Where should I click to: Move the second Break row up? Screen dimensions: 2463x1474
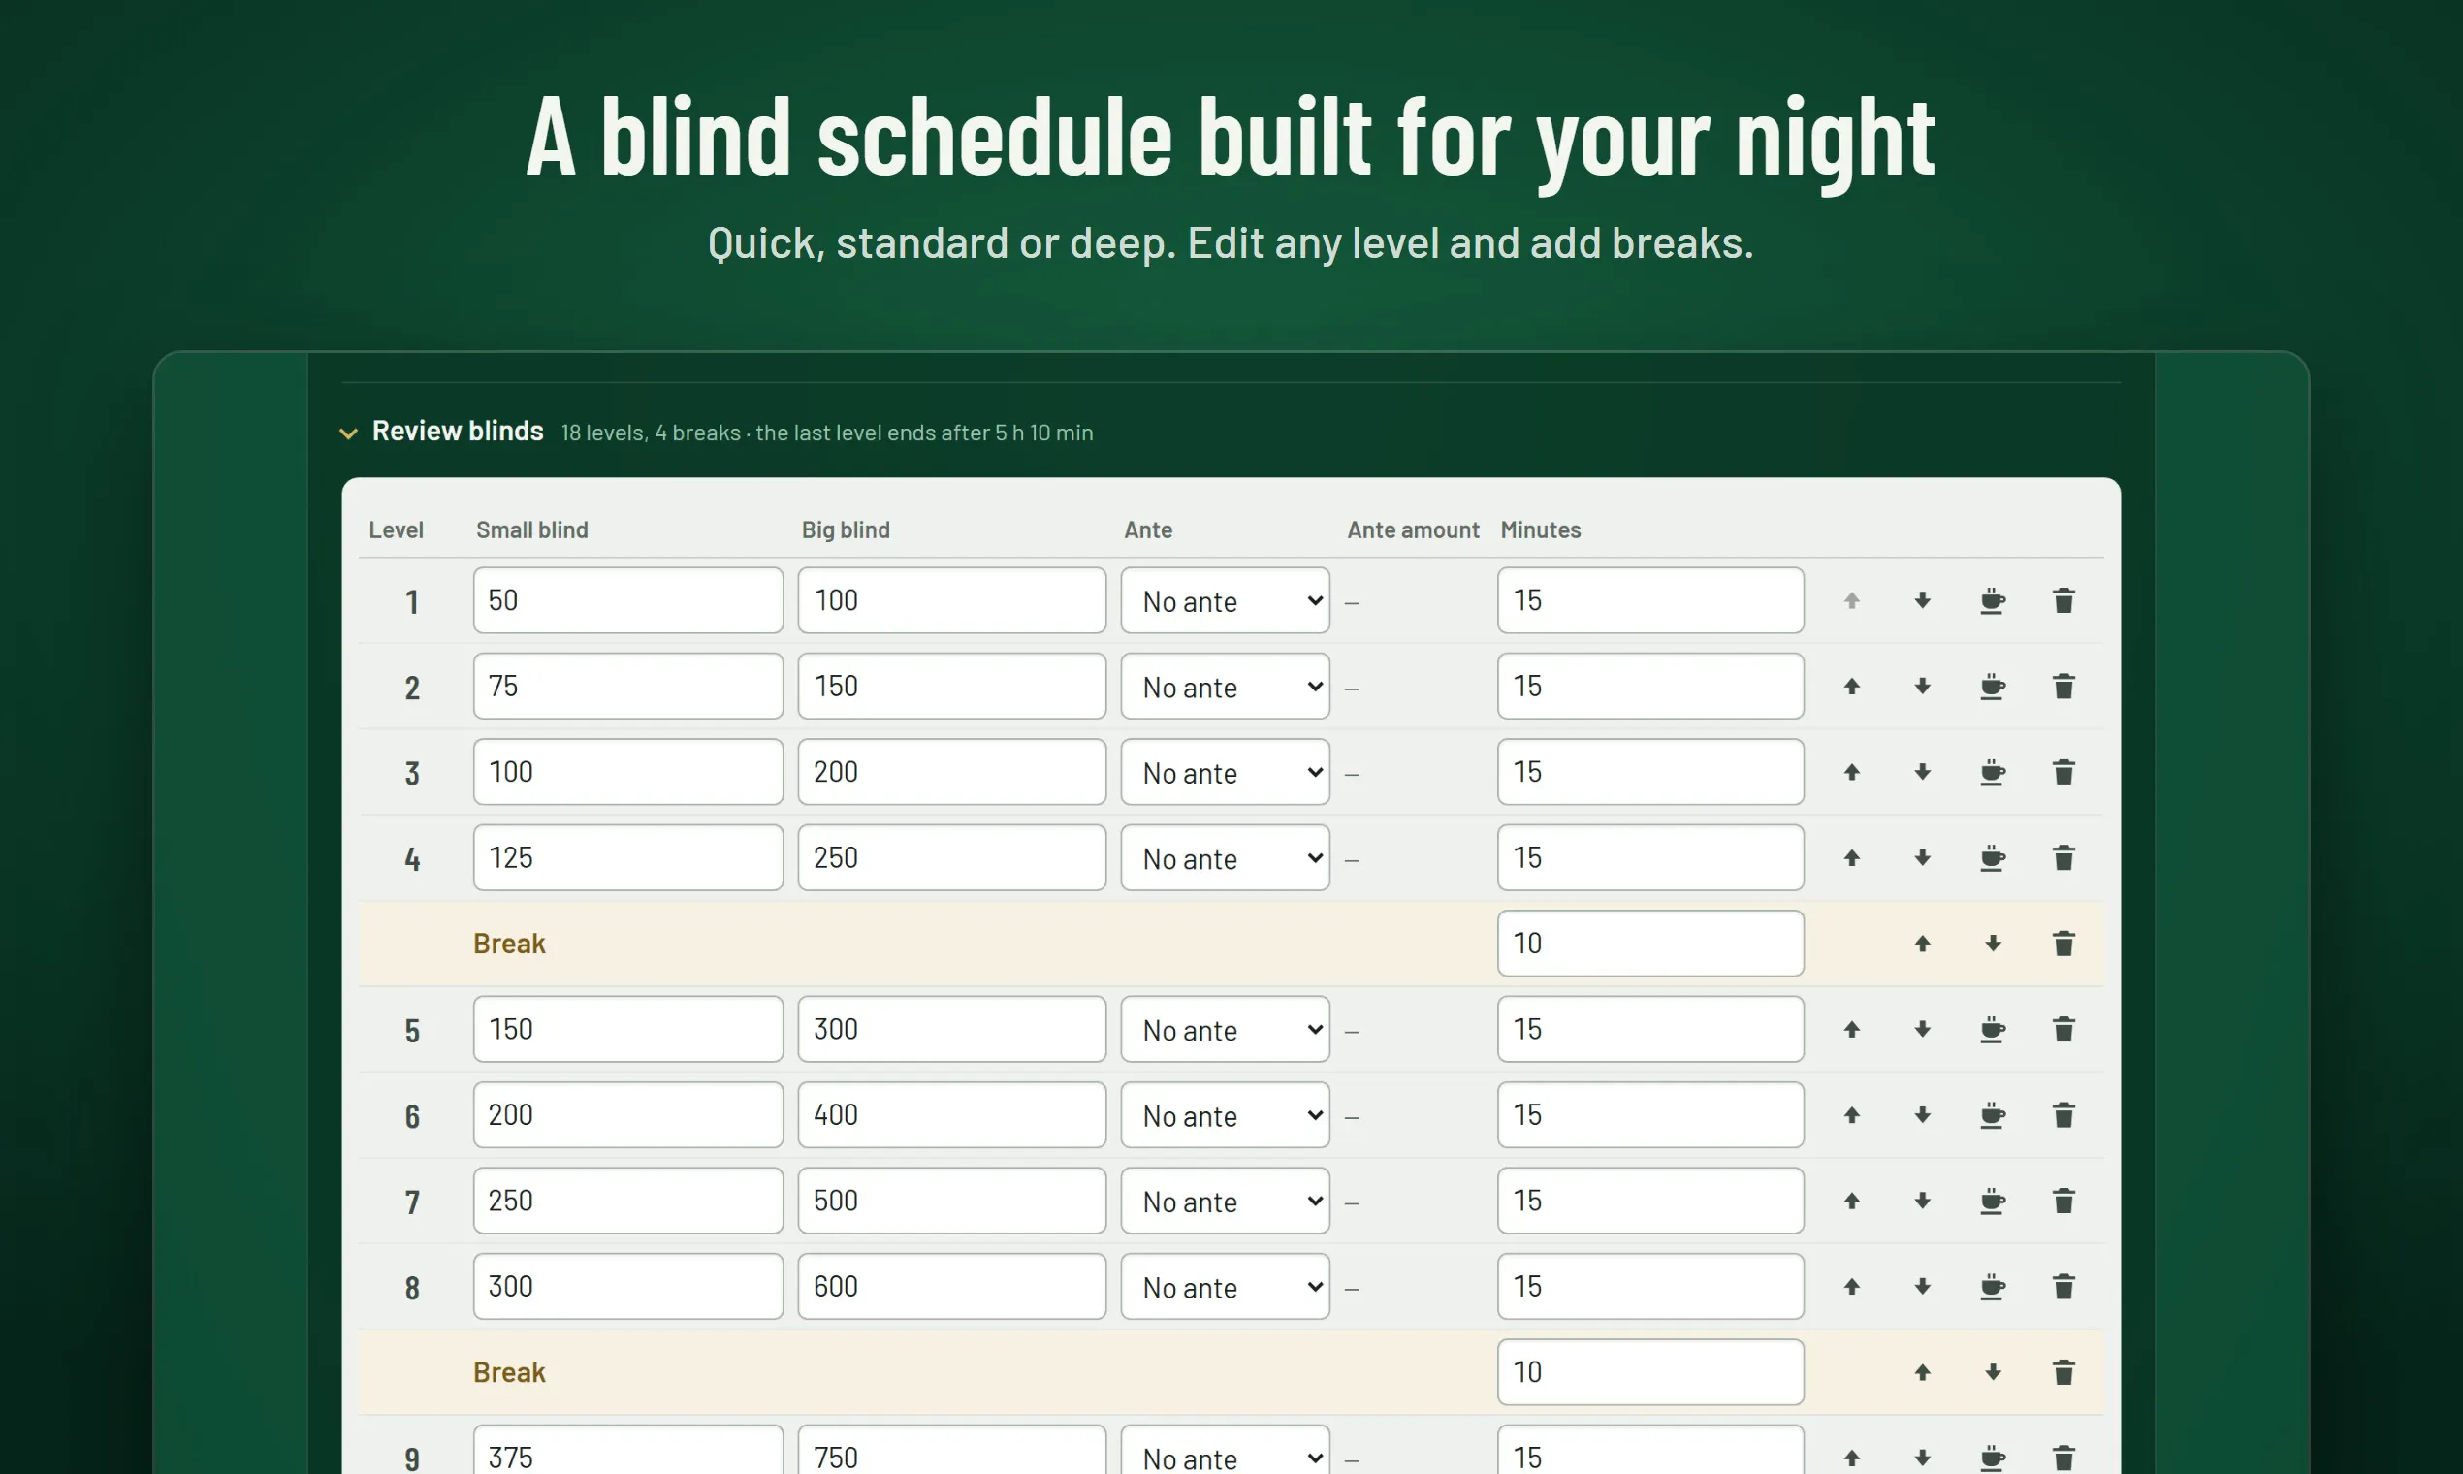coord(1922,1372)
